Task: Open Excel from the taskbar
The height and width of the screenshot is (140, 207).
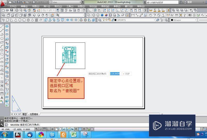Action: click(x=74, y=135)
